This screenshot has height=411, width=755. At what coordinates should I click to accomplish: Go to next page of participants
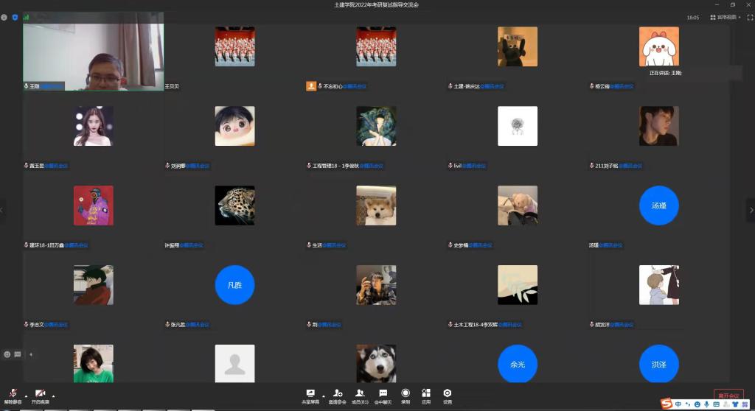coord(750,210)
